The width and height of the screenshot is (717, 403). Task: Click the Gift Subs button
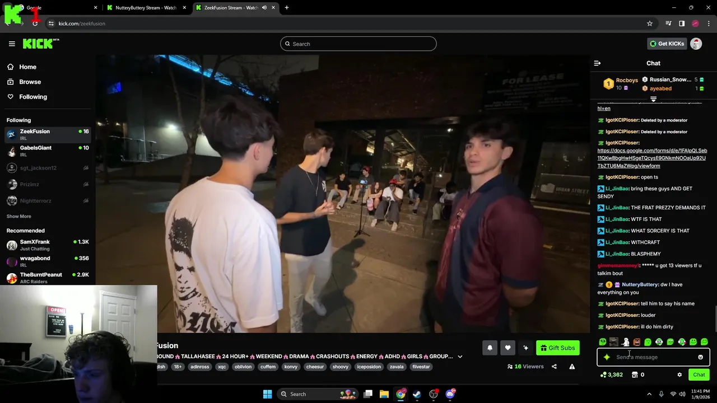[x=557, y=348]
